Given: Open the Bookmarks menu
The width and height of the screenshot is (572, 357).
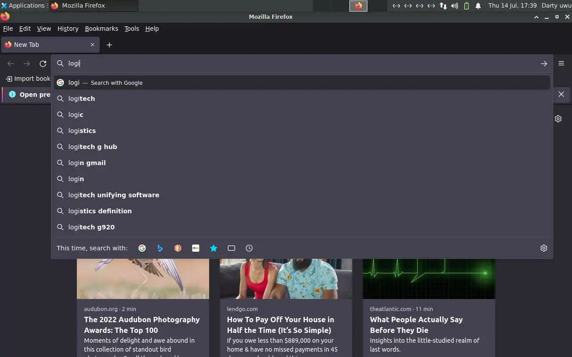Looking at the screenshot, I should click(101, 29).
